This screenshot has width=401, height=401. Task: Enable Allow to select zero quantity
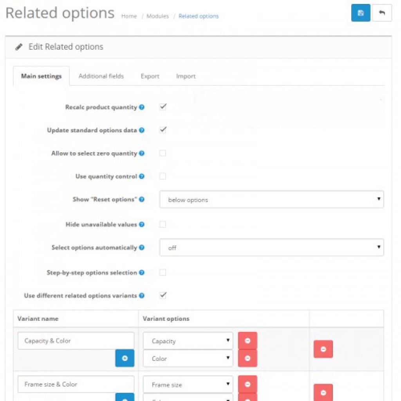(163, 154)
